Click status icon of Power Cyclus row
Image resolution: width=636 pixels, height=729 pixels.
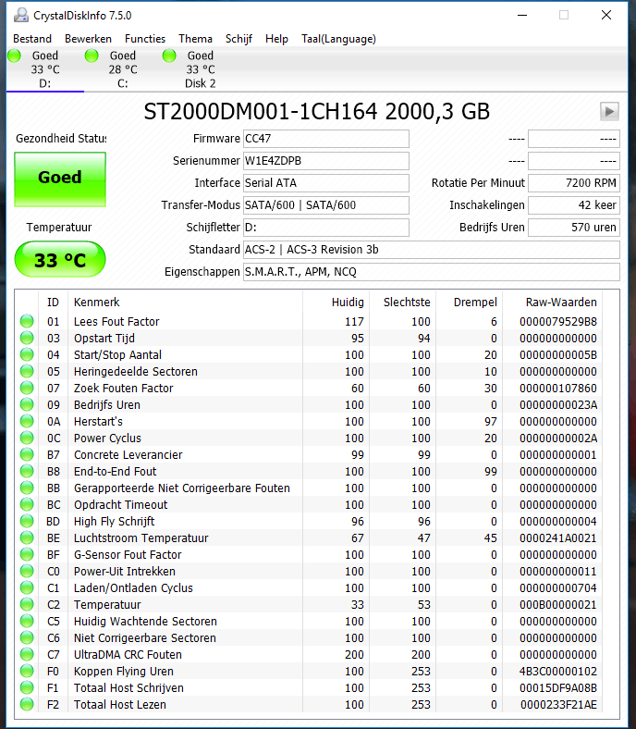point(27,438)
